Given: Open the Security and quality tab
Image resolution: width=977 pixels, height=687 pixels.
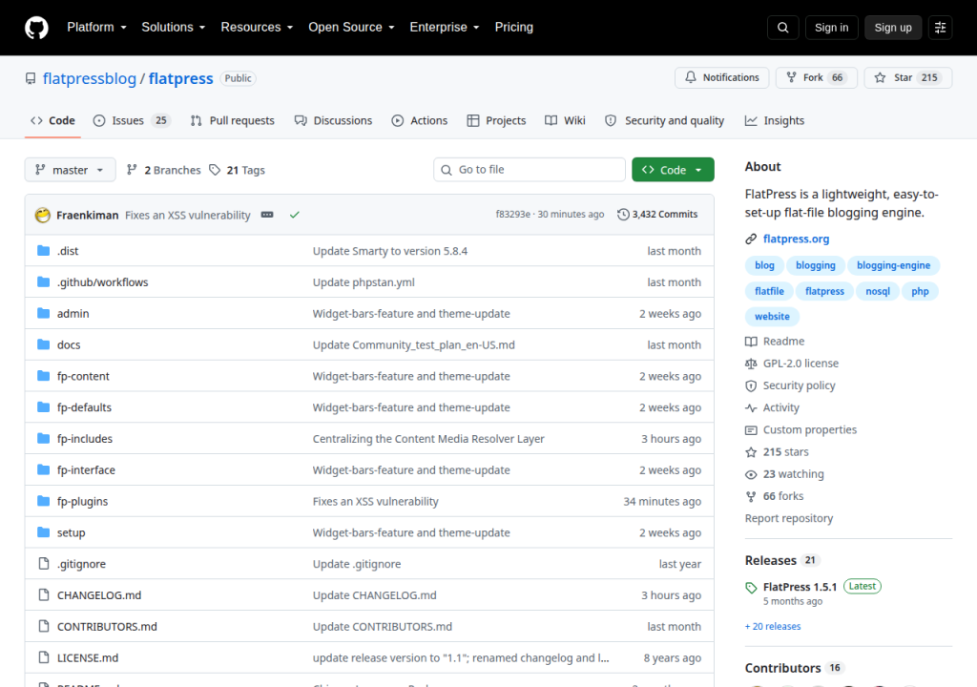Looking at the screenshot, I should coord(665,120).
